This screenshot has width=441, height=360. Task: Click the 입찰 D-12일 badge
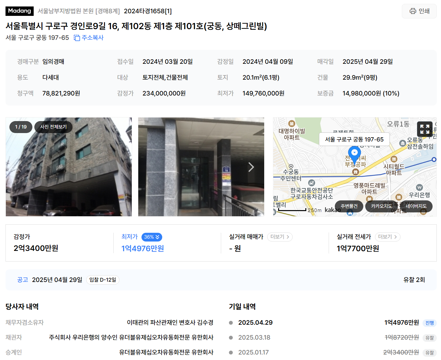tap(103, 280)
